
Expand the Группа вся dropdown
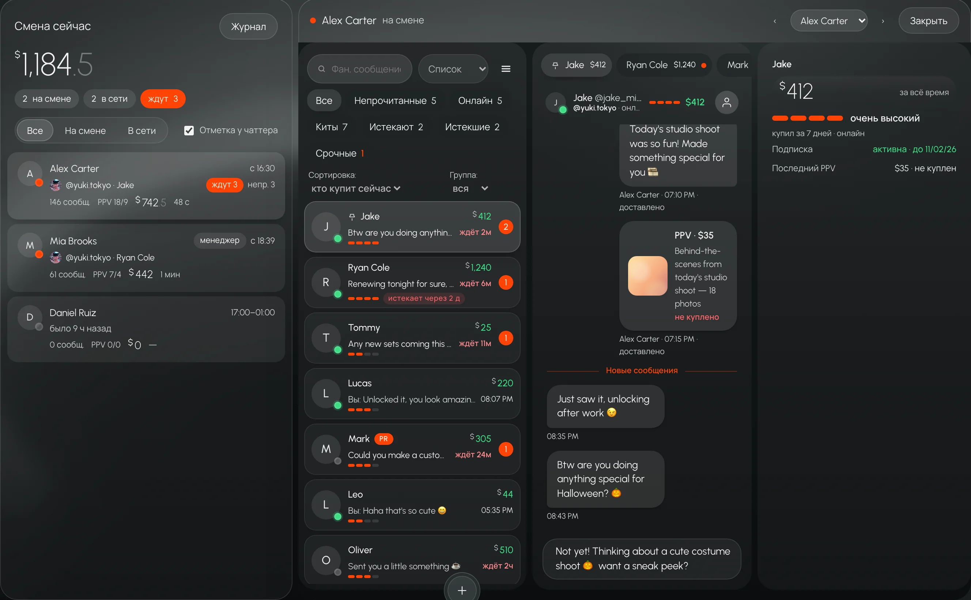[470, 188]
